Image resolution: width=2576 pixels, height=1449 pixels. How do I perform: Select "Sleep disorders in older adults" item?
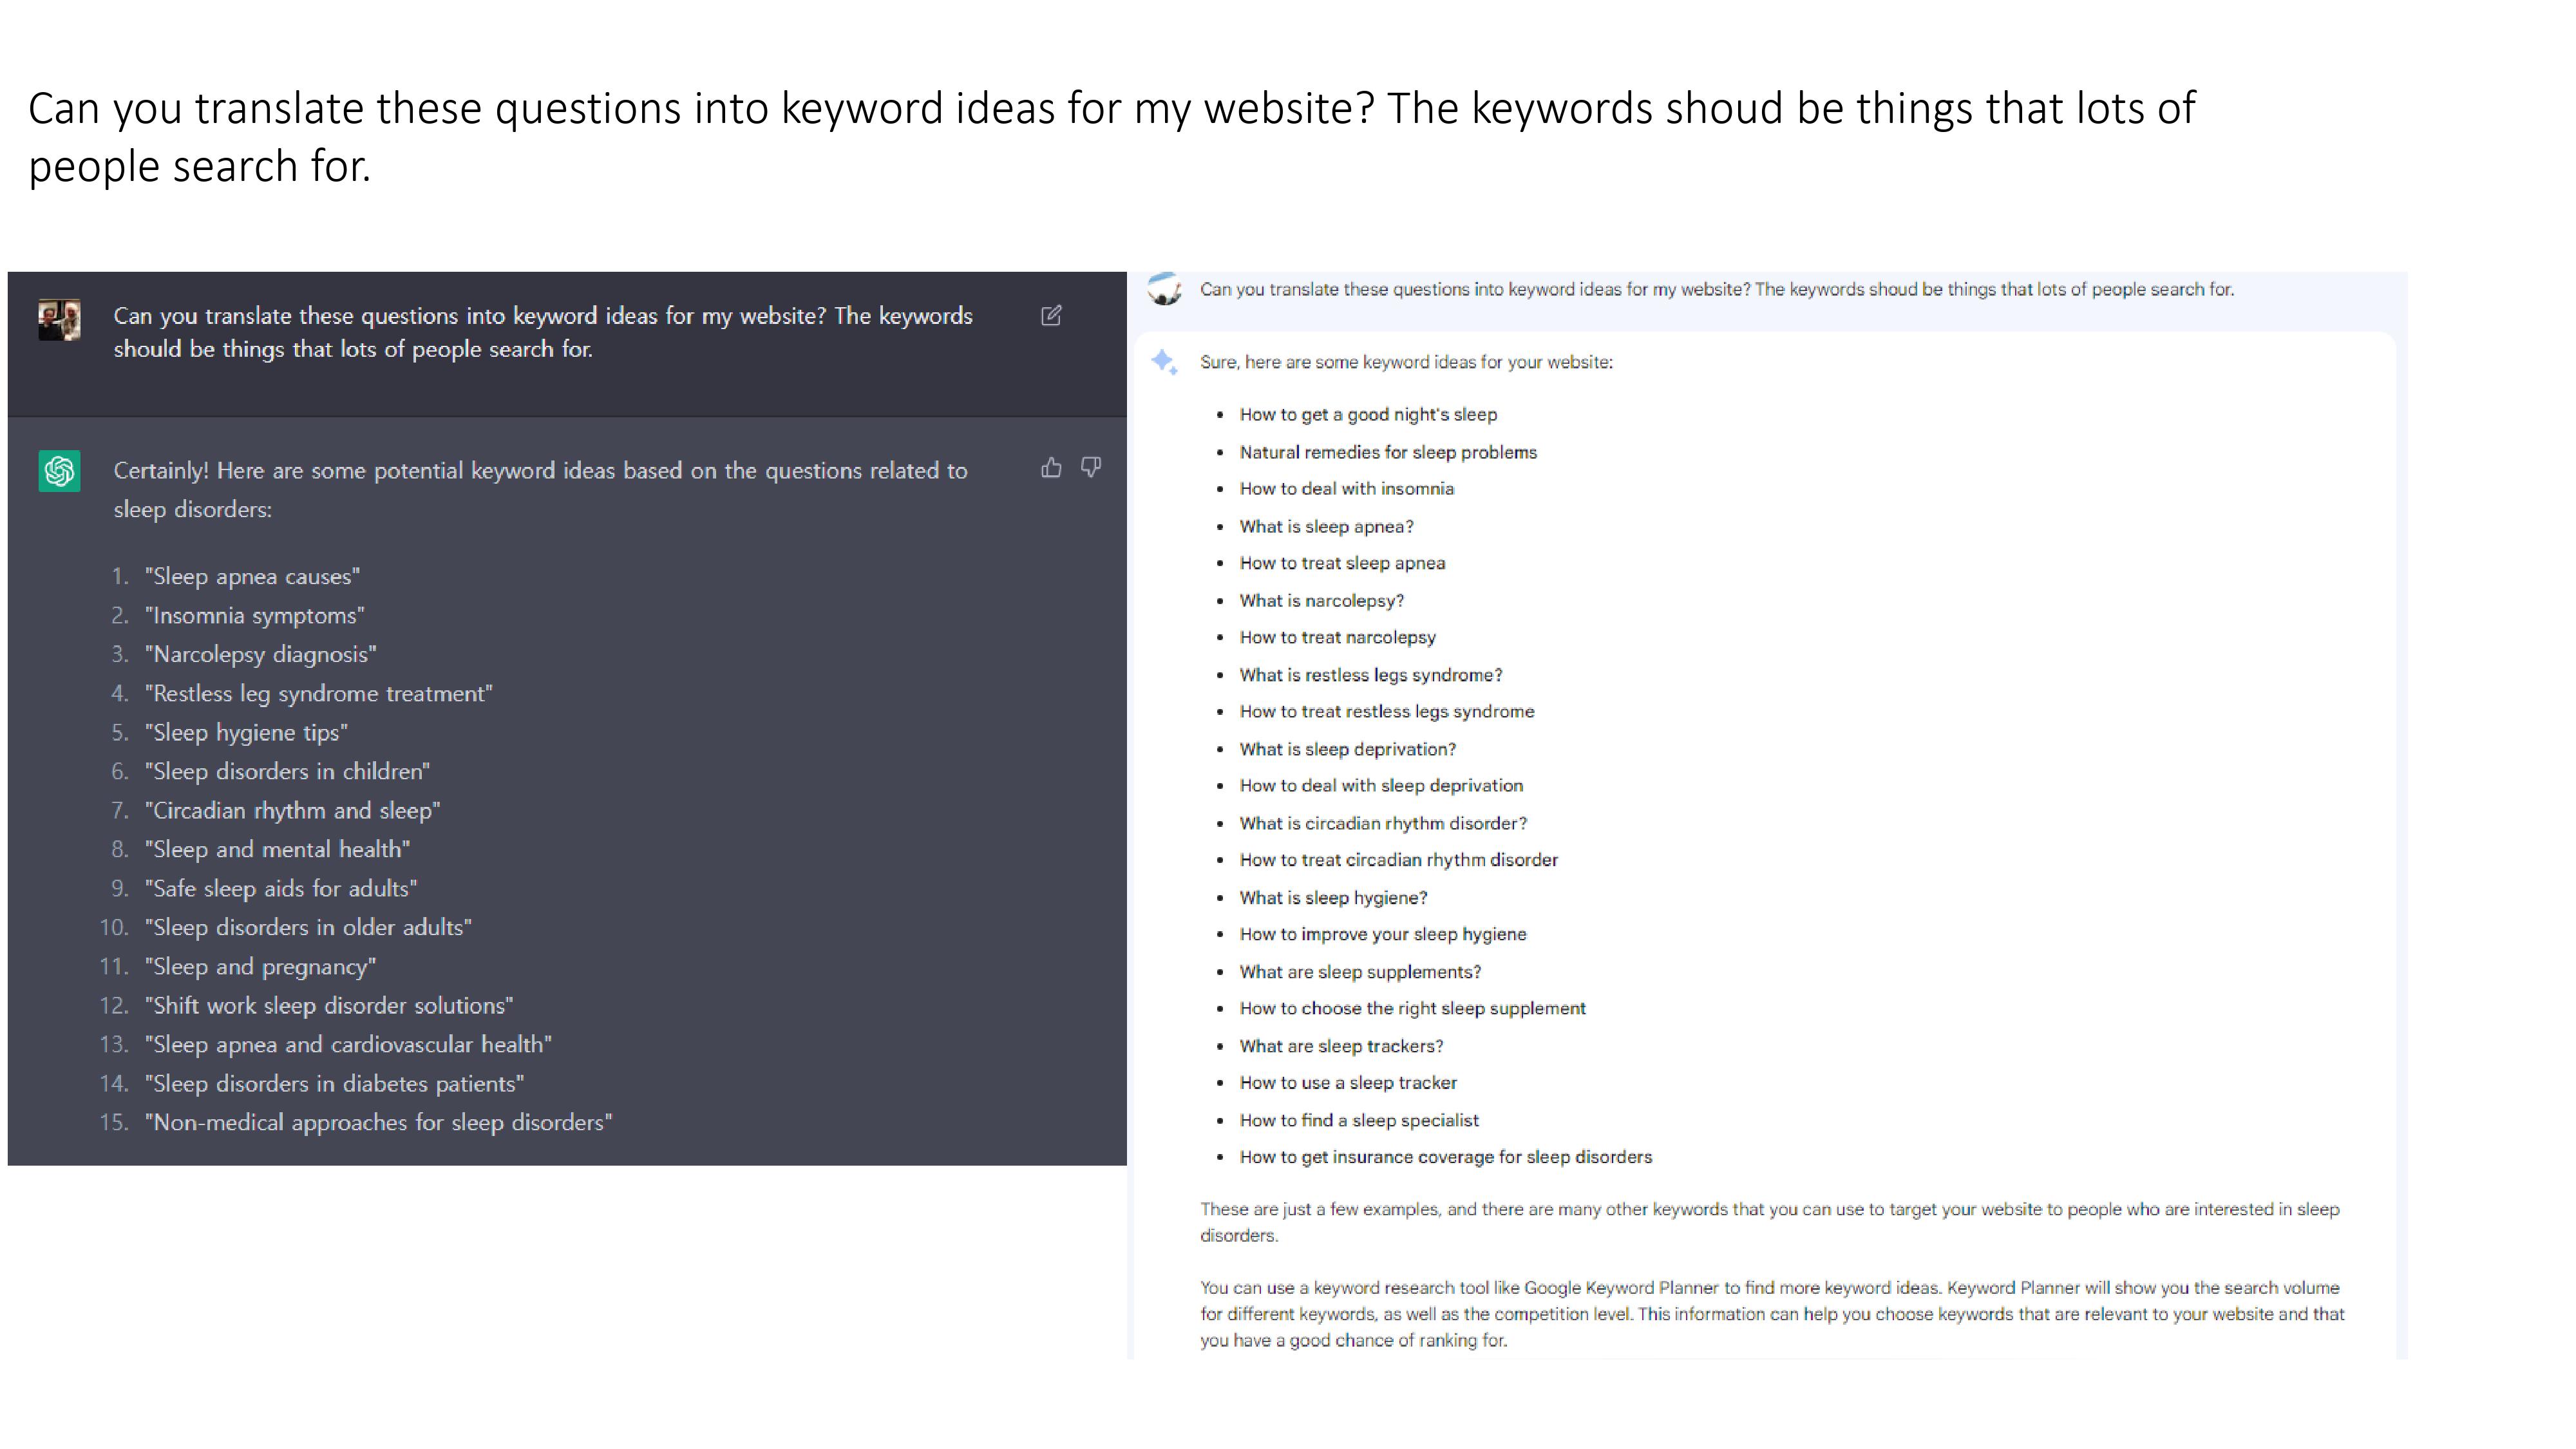coord(308,928)
